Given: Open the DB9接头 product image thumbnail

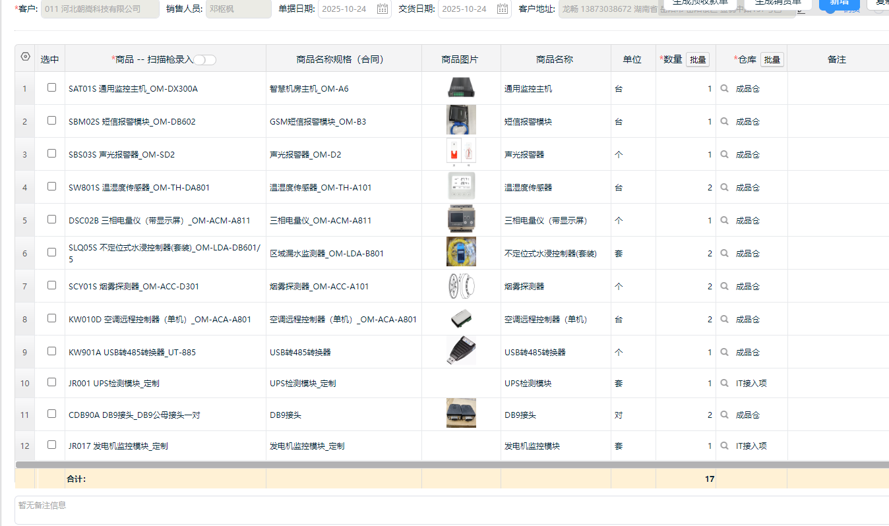Looking at the screenshot, I should click(461, 414).
